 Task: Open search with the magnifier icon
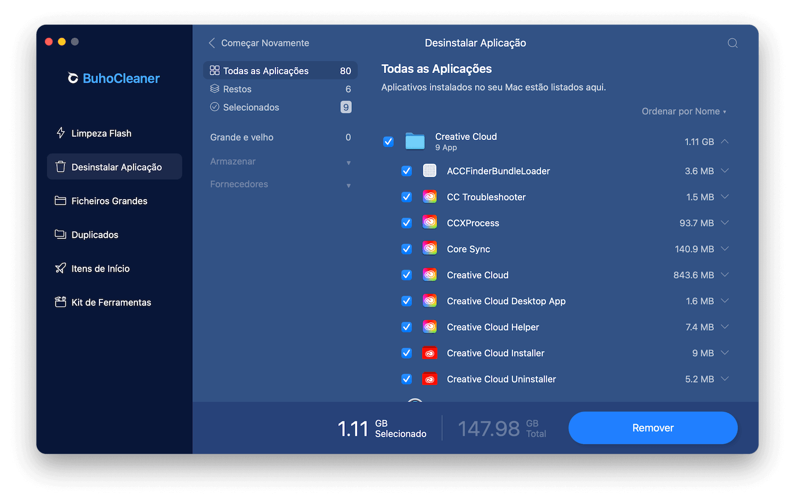(732, 43)
